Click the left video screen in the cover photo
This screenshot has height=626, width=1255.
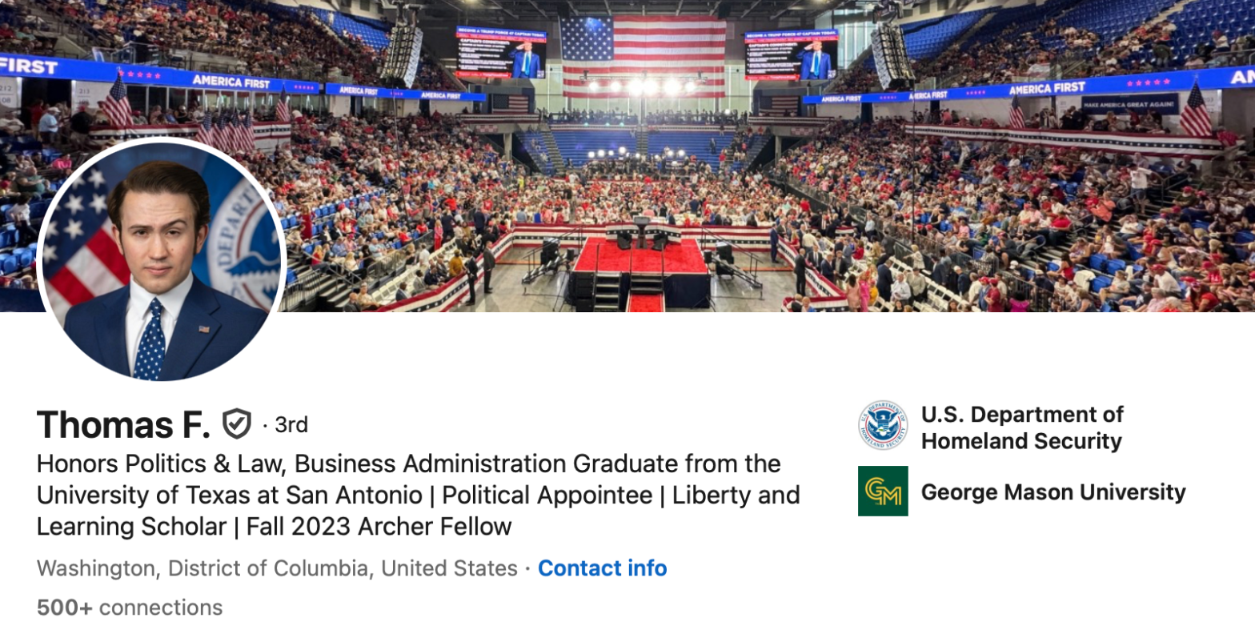click(x=501, y=53)
